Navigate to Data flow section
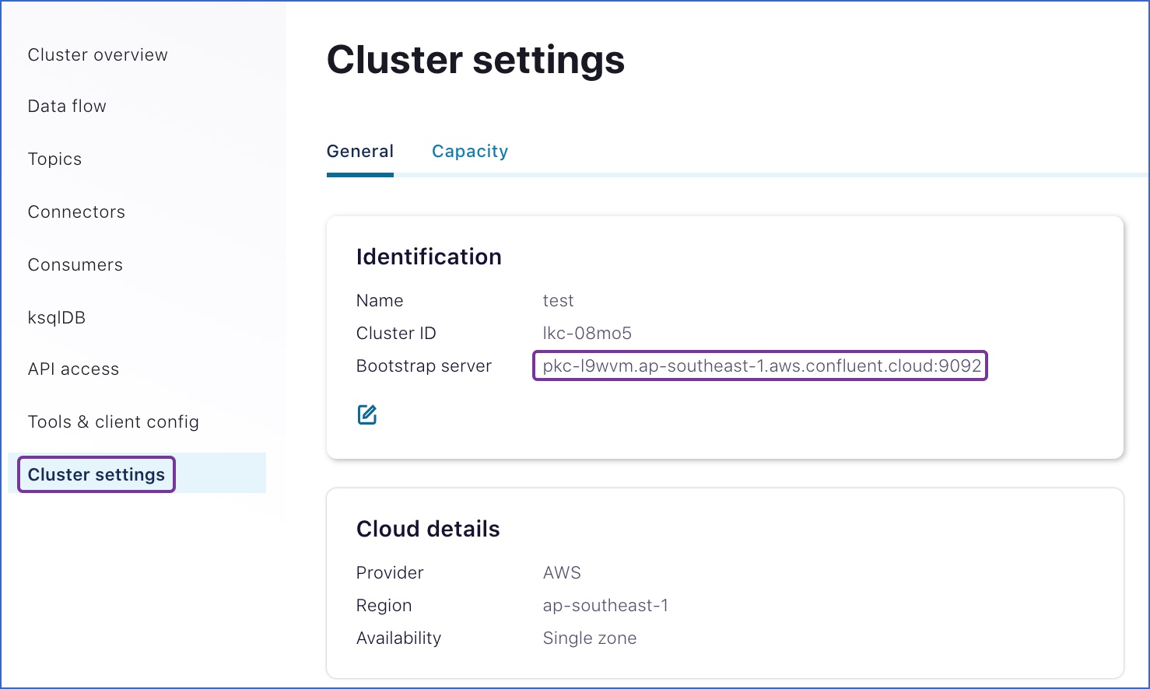Image resolution: width=1150 pixels, height=689 pixels. [x=67, y=106]
